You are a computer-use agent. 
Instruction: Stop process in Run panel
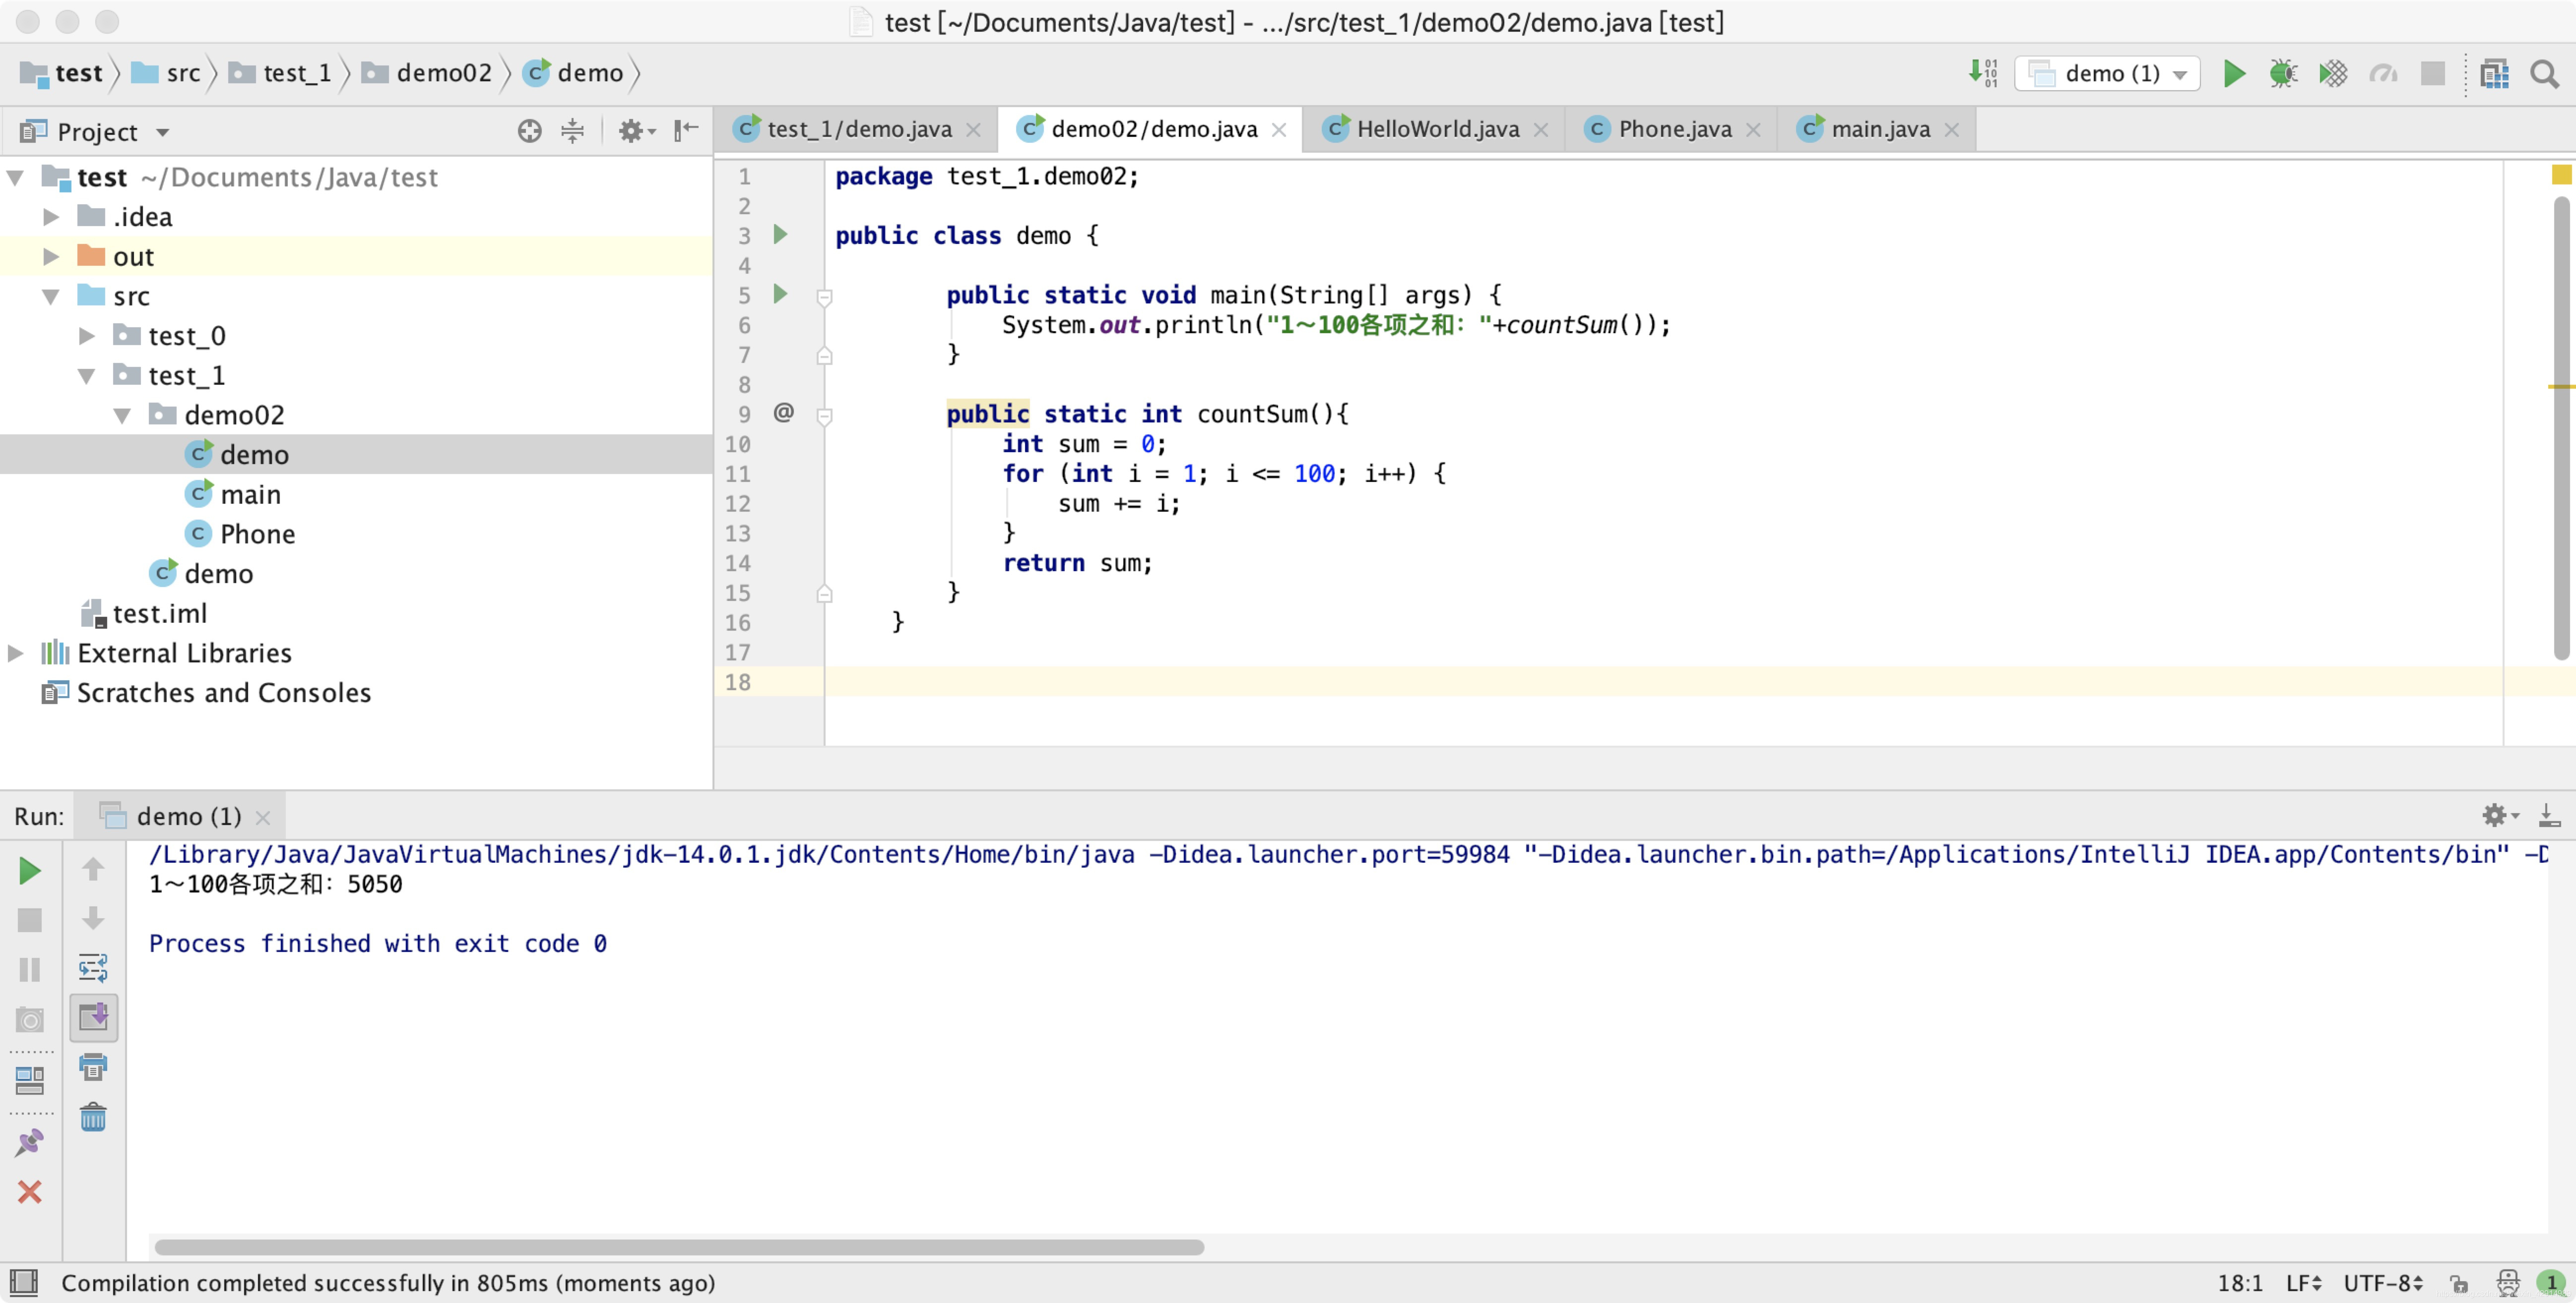click(30, 920)
